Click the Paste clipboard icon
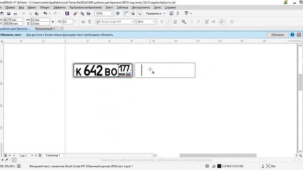 coord(36,14)
